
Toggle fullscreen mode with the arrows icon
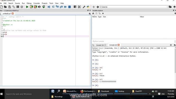click(79, 7)
